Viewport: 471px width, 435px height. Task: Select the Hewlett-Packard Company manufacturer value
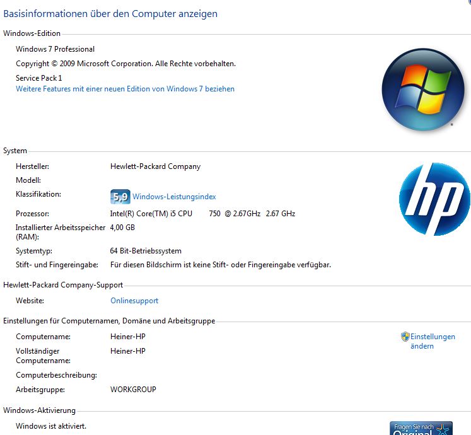(155, 166)
